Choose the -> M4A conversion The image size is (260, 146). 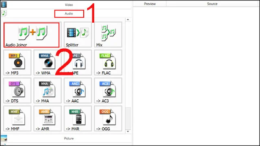click(x=48, y=90)
